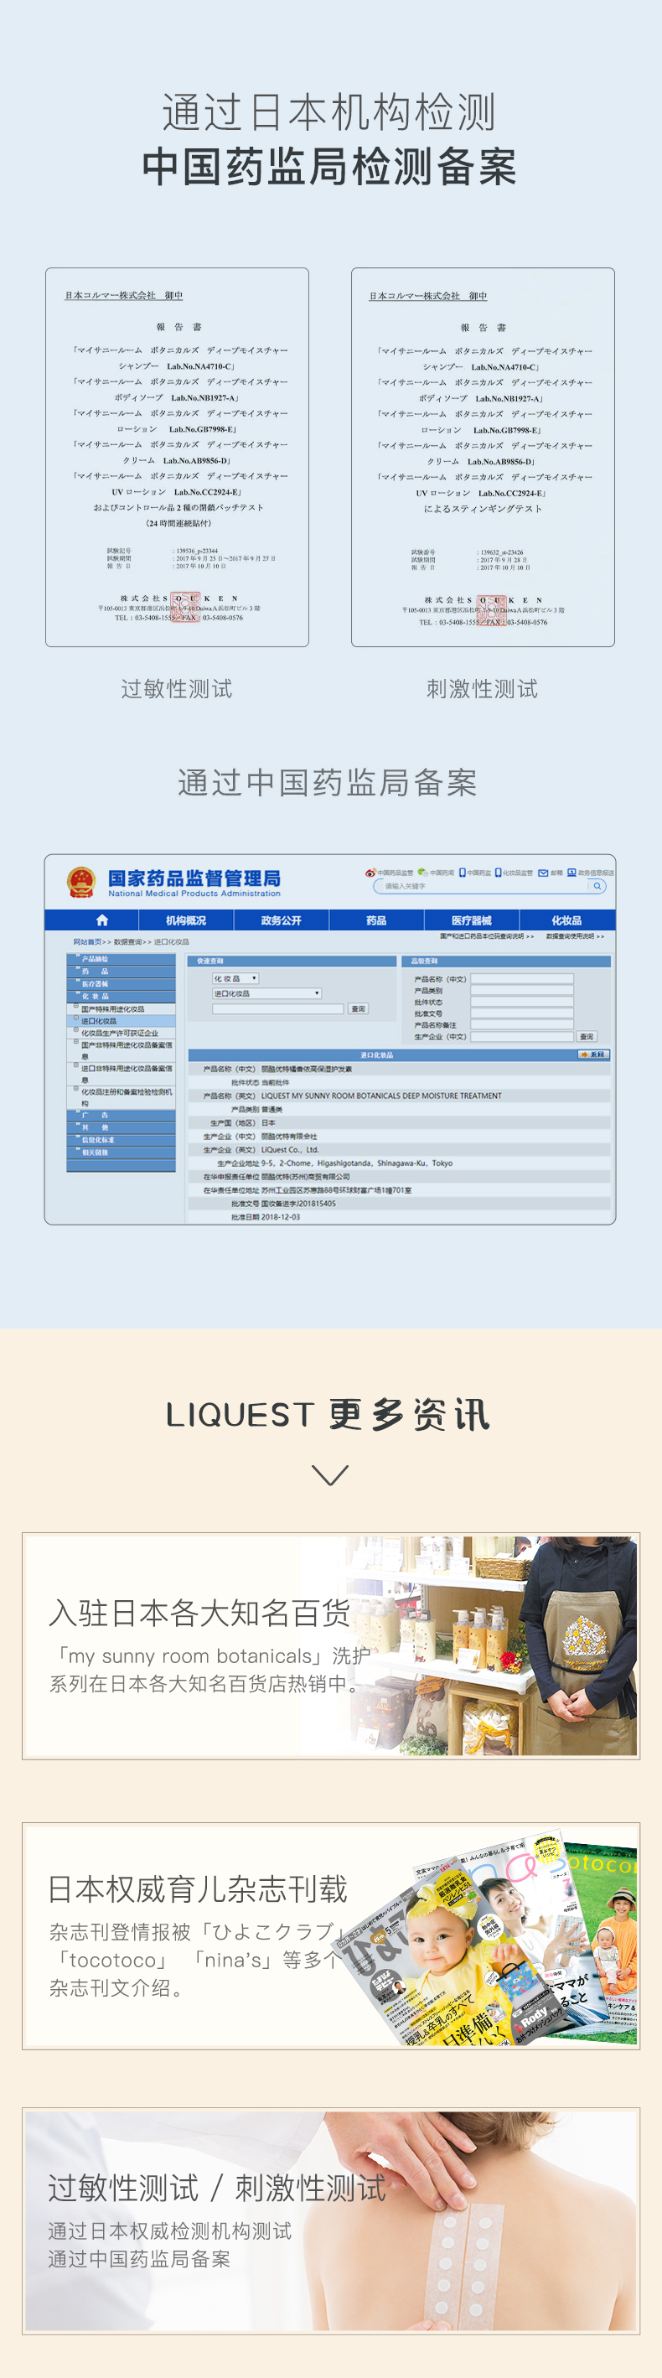Screen dimensions: 662x2378
Task: Click the 产品名称备注 advanced search field
Action: click(522, 1024)
